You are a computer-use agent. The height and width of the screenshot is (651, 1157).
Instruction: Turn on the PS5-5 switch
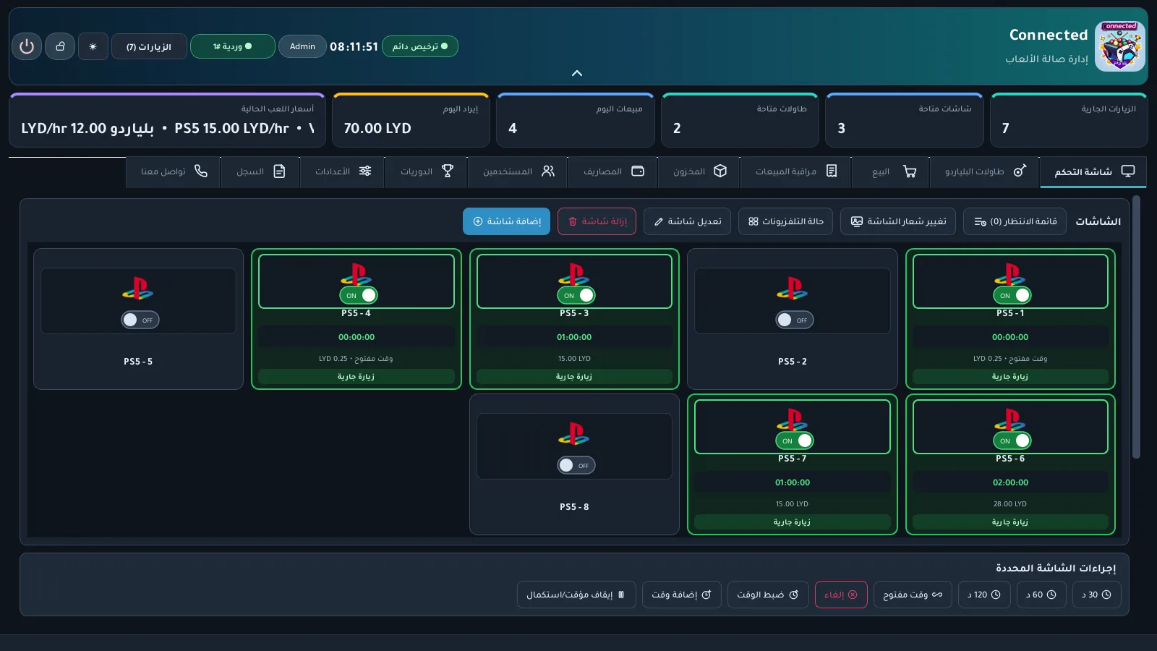[140, 320]
